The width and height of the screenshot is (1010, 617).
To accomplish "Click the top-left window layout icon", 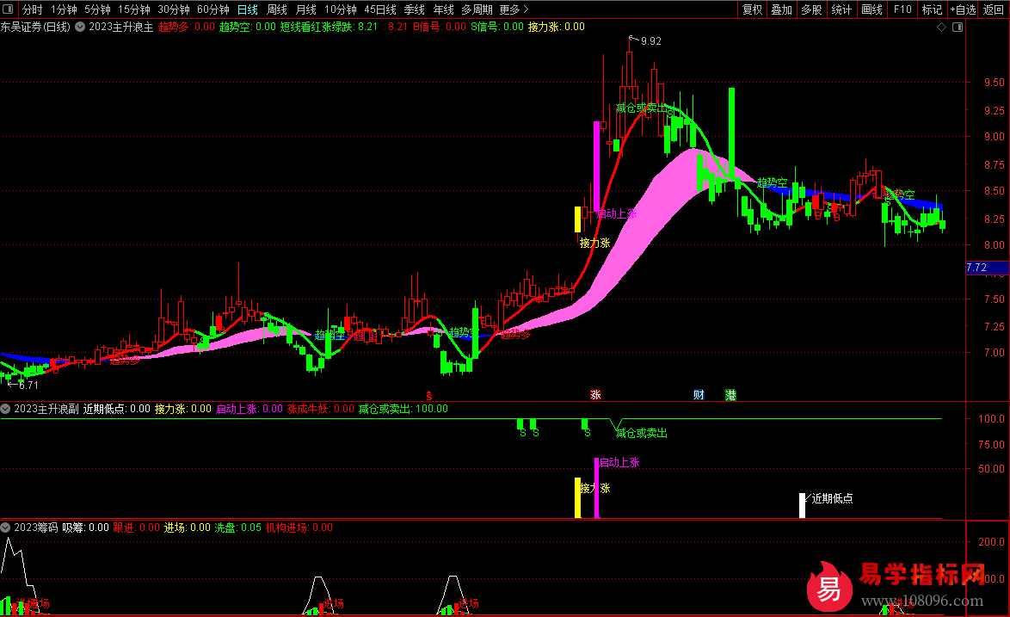I will pos(9,9).
